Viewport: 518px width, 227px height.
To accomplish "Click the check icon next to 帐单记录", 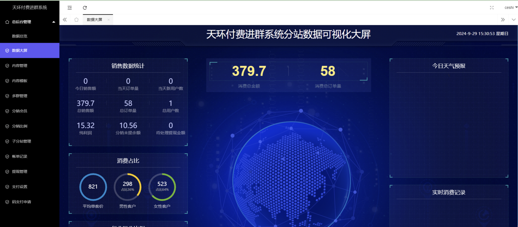I will tap(7, 156).
